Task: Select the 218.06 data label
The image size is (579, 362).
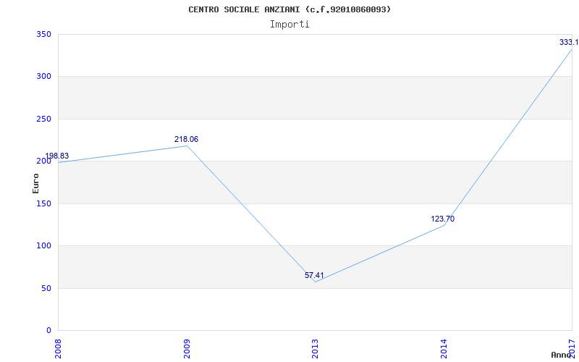Action: tap(186, 139)
